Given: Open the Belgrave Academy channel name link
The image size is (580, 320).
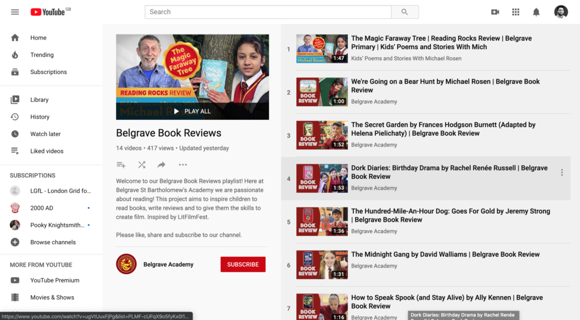Looking at the screenshot, I should click(168, 264).
